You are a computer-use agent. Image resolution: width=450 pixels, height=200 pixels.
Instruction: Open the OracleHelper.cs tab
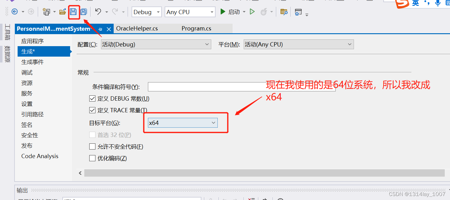coord(137,28)
